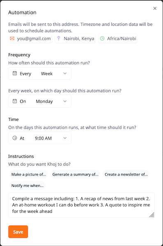The width and height of the screenshot is (163, 246).
Task: Choose the 'Create a newsletter of...' suggestion
Action: [x=126, y=174]
